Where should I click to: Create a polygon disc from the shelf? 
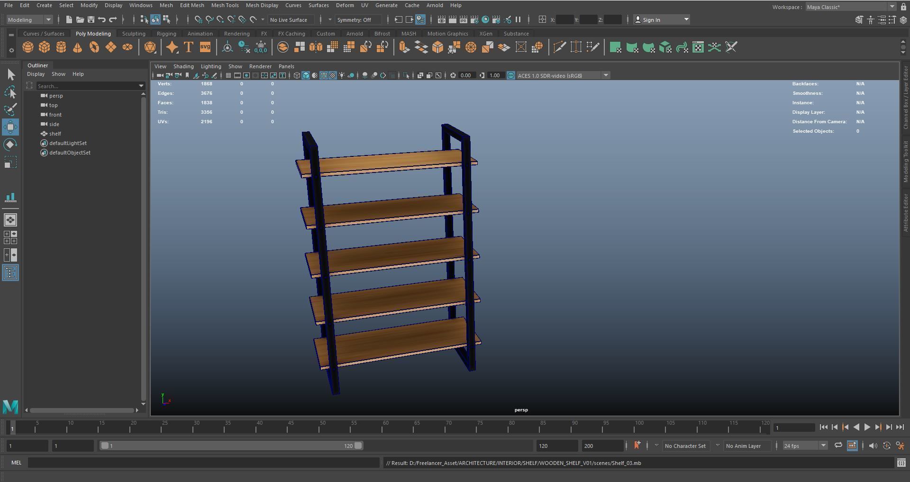click(127, 47)
